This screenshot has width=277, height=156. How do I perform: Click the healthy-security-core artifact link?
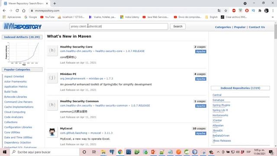pos(109,51)
